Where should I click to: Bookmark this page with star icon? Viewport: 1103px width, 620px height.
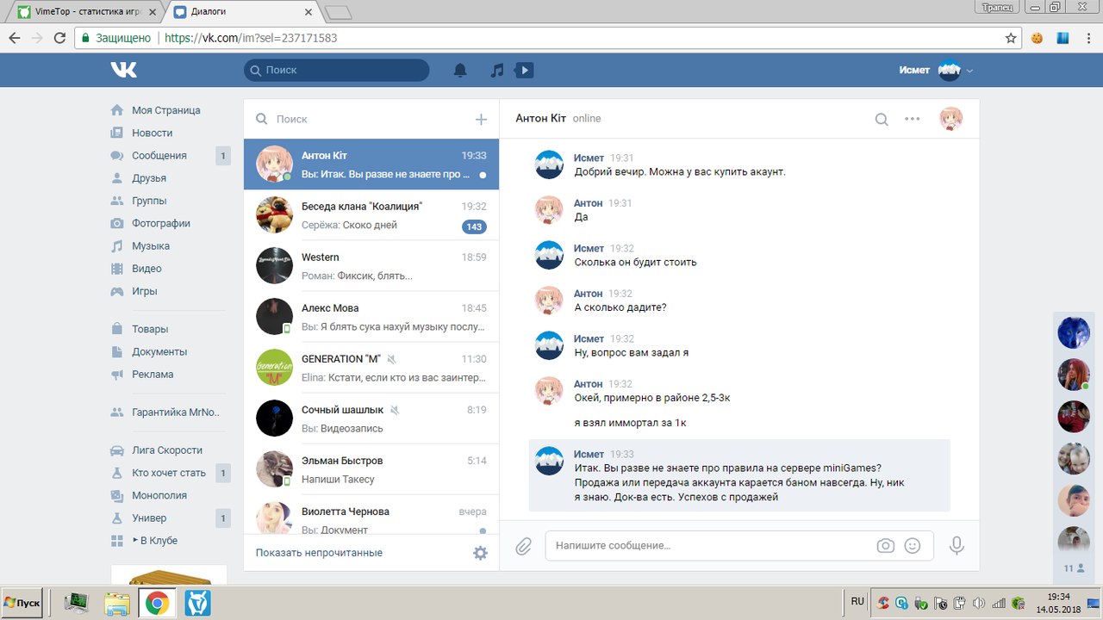click(x=1011, y=38)
